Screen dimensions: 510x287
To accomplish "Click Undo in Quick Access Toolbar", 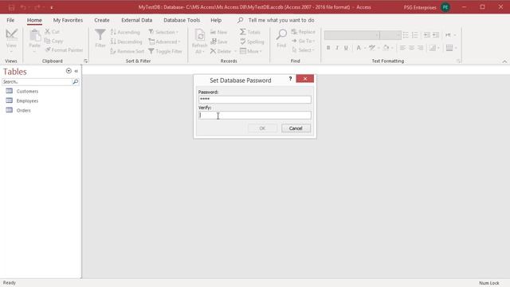I will (x=23, y=7).
